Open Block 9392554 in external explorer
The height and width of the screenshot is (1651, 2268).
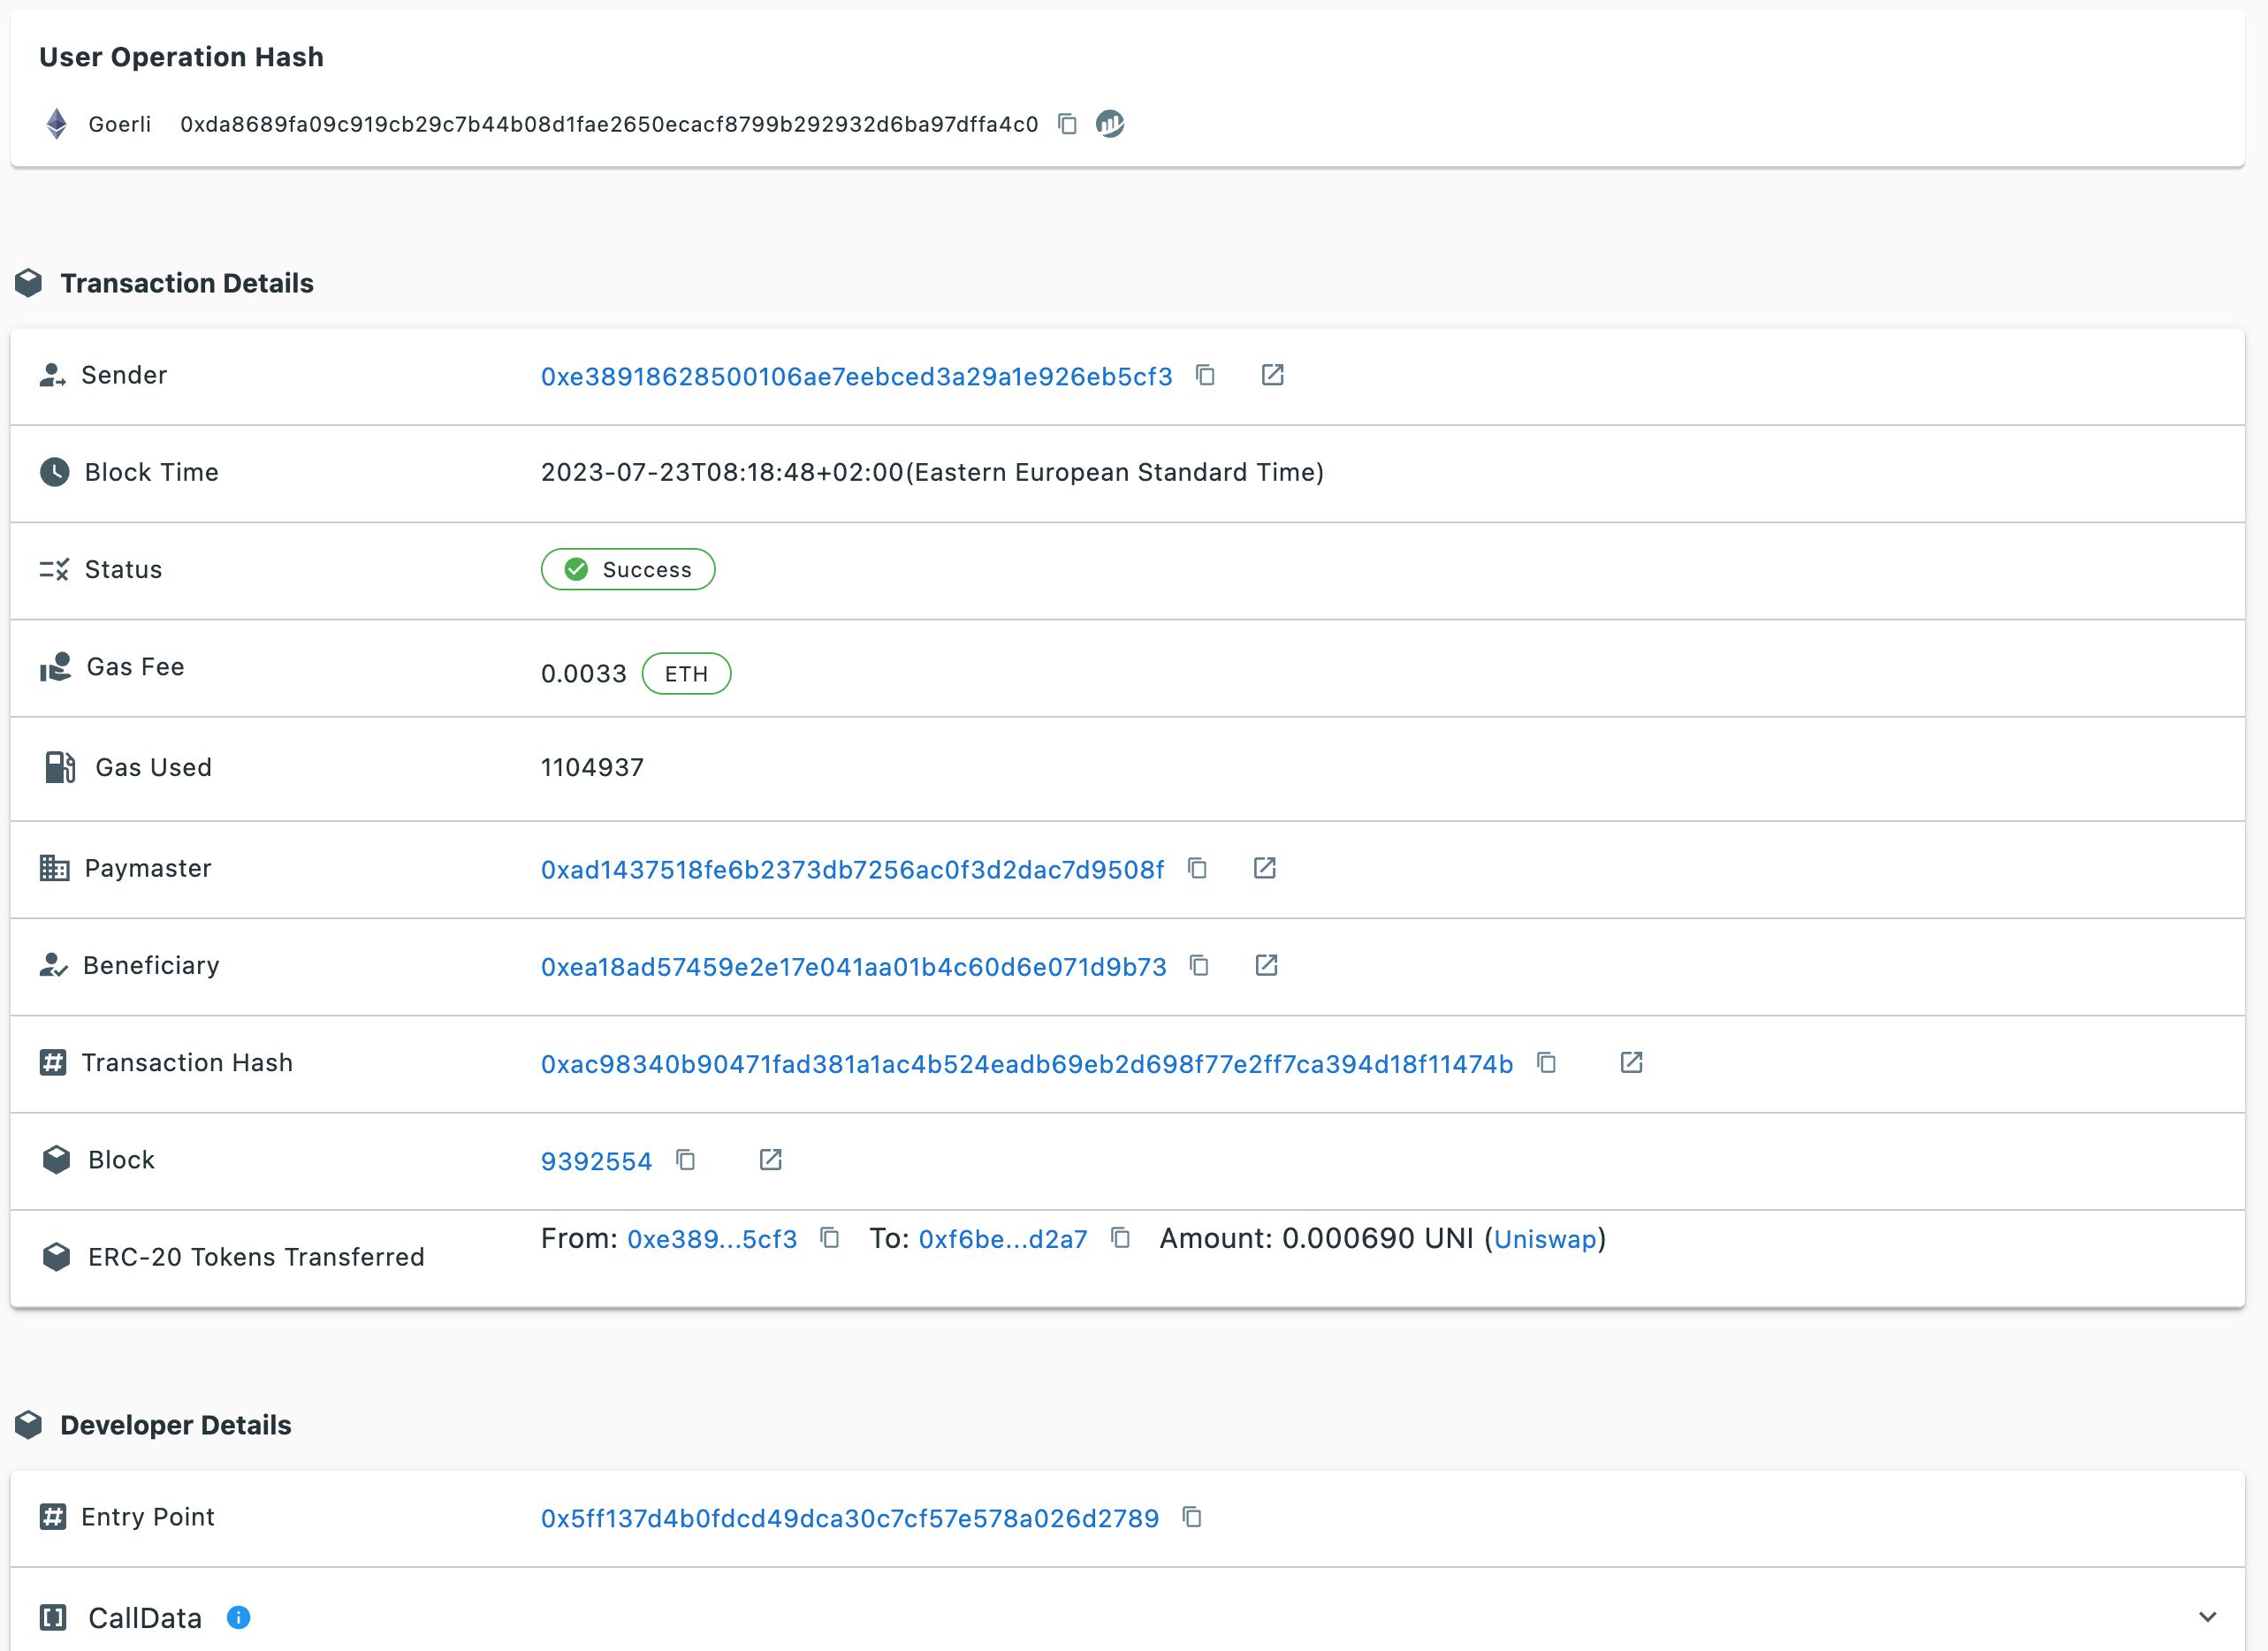(x=770, y=1159)
